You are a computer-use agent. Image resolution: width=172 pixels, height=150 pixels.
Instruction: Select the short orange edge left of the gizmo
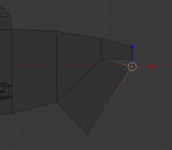pyautogui.click(x=117, y=63)
